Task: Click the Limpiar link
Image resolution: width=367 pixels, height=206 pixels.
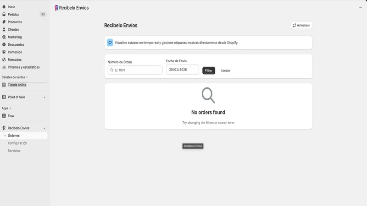Action: pyautogui.click(x=226, y=70)
